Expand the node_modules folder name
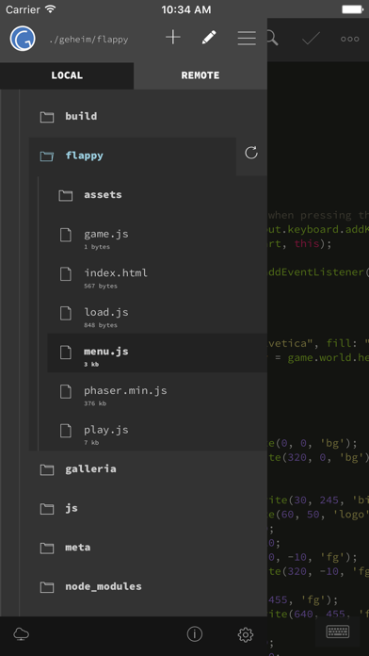Image resolution: width=369 pixels, height=656 pixels. pos(104,586)
